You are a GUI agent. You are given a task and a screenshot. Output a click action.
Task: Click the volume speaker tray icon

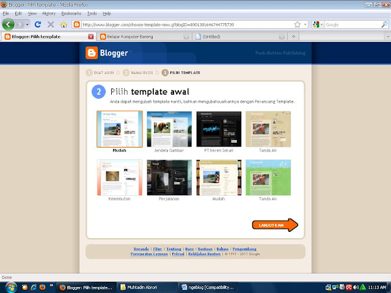point(356,288)
